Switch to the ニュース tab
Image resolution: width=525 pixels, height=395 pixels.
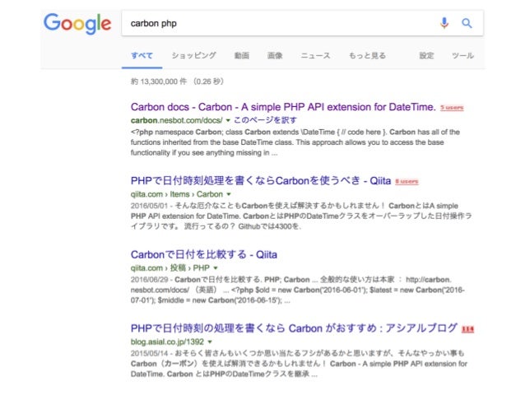(315, 56)
